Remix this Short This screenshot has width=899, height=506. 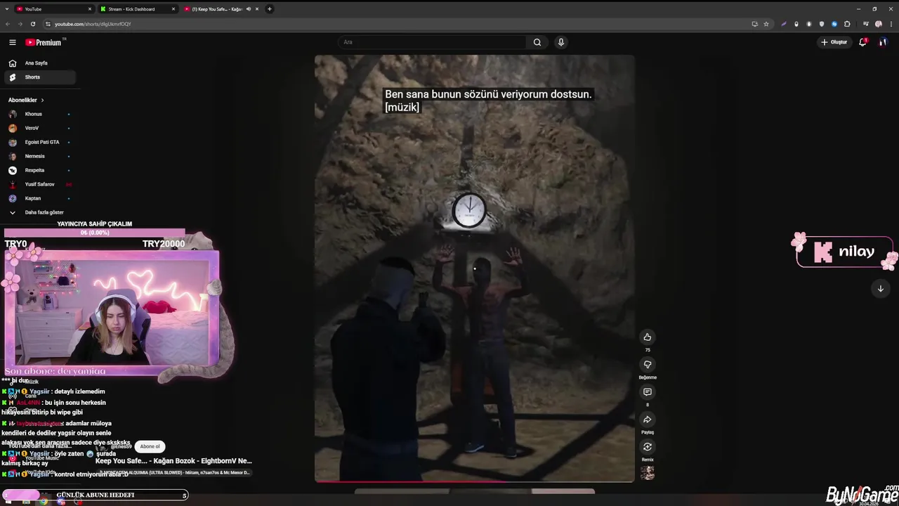point(648,447)
